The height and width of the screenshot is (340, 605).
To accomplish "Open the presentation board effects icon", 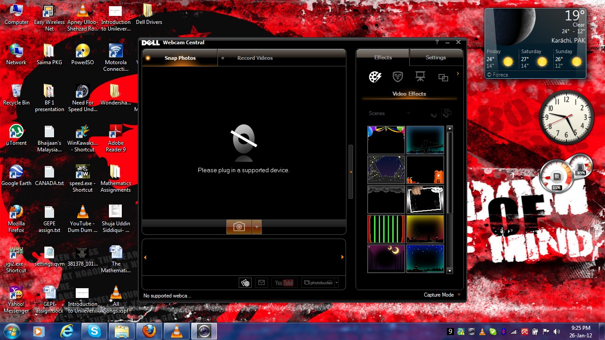I will 420,77.
